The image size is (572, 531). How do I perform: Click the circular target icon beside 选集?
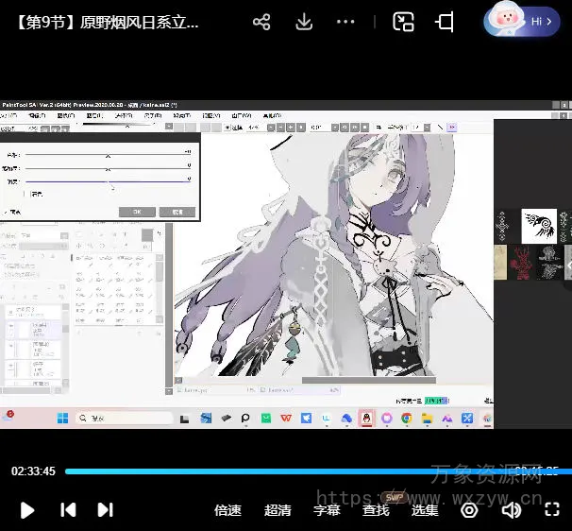click(x=469, y=510)
